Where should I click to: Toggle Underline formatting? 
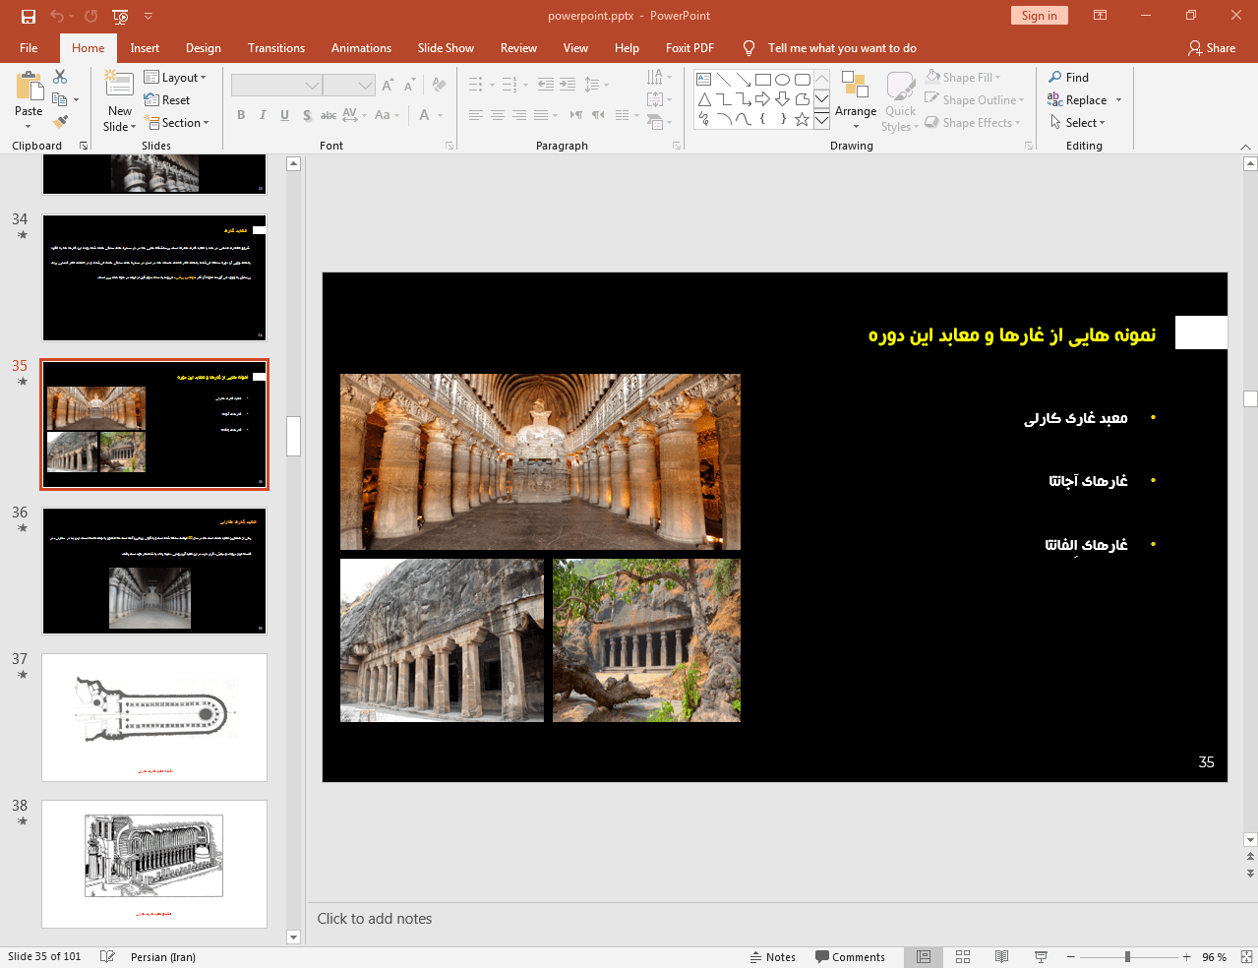click(284, 115)
